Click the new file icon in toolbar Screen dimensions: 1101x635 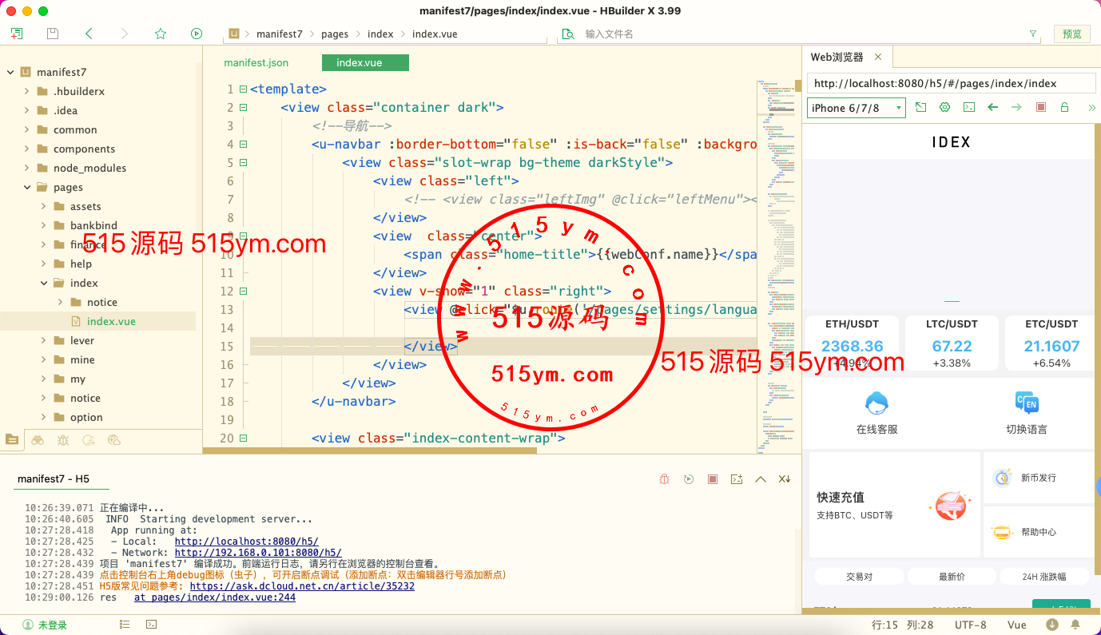pyautogui.click(x=17, y=34)
